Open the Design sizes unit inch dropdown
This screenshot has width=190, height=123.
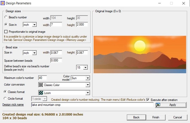[30, 25]
